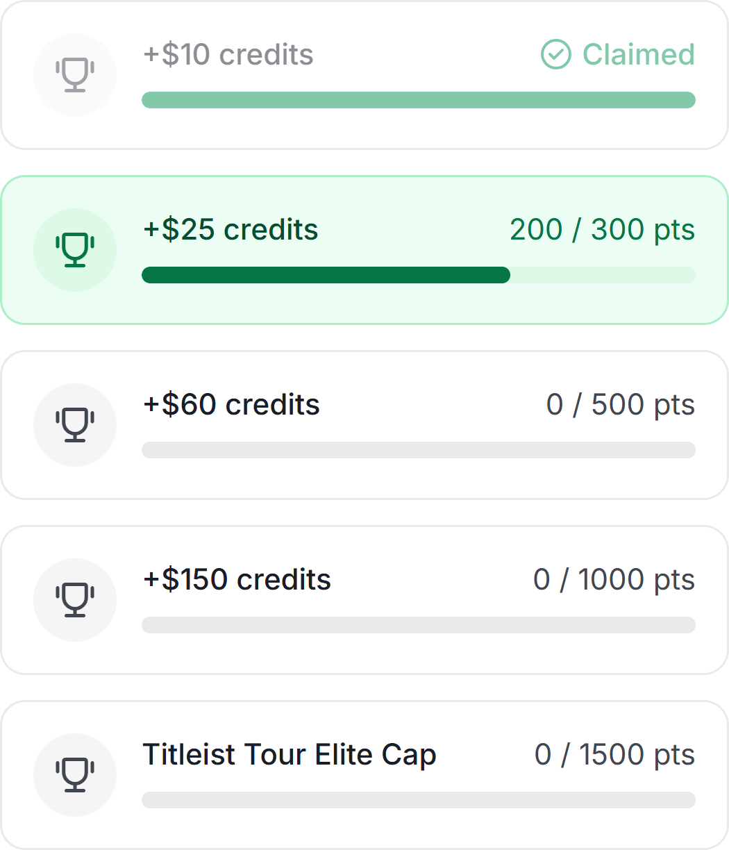Click the Titleist Tour Elite Cap trophy icon
The height and width of the screenshot is (850, 729).
(x=74, y=775)
